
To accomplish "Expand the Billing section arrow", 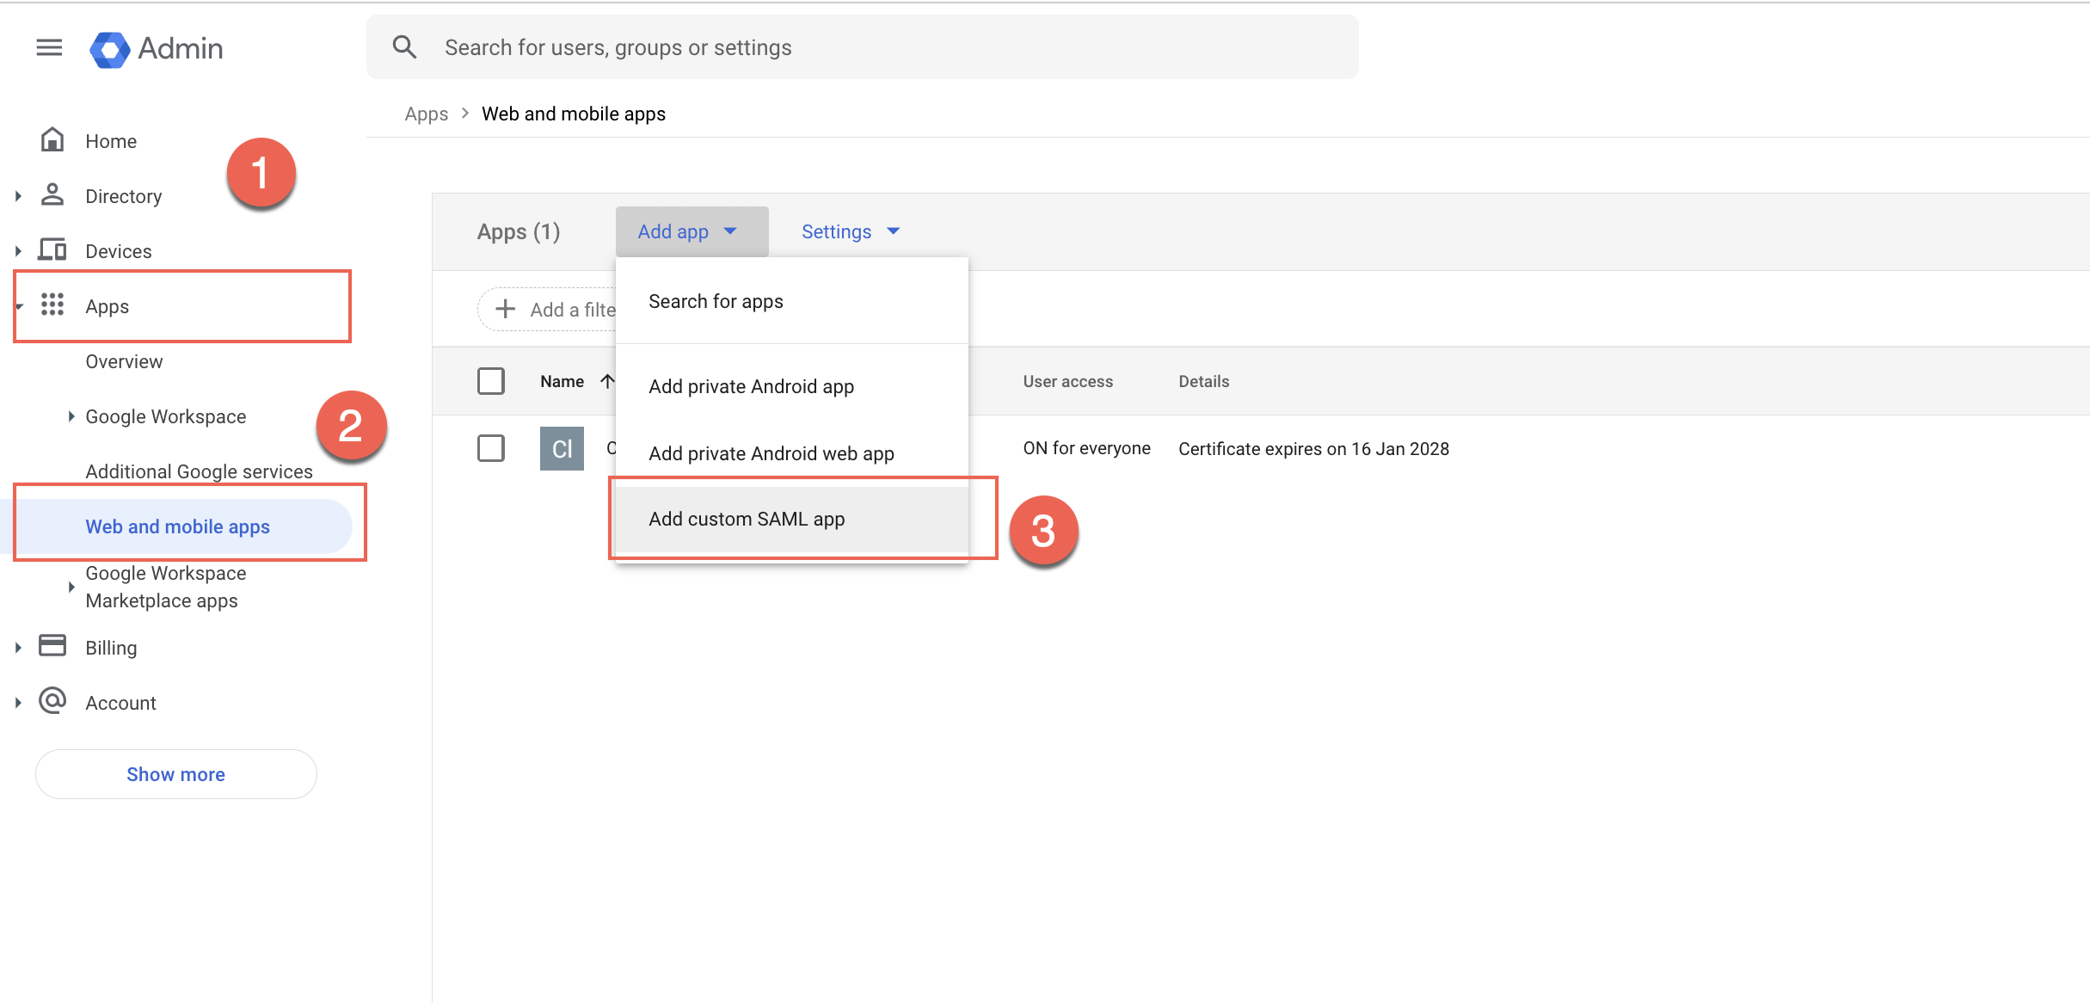I will (x=18, y=648).
